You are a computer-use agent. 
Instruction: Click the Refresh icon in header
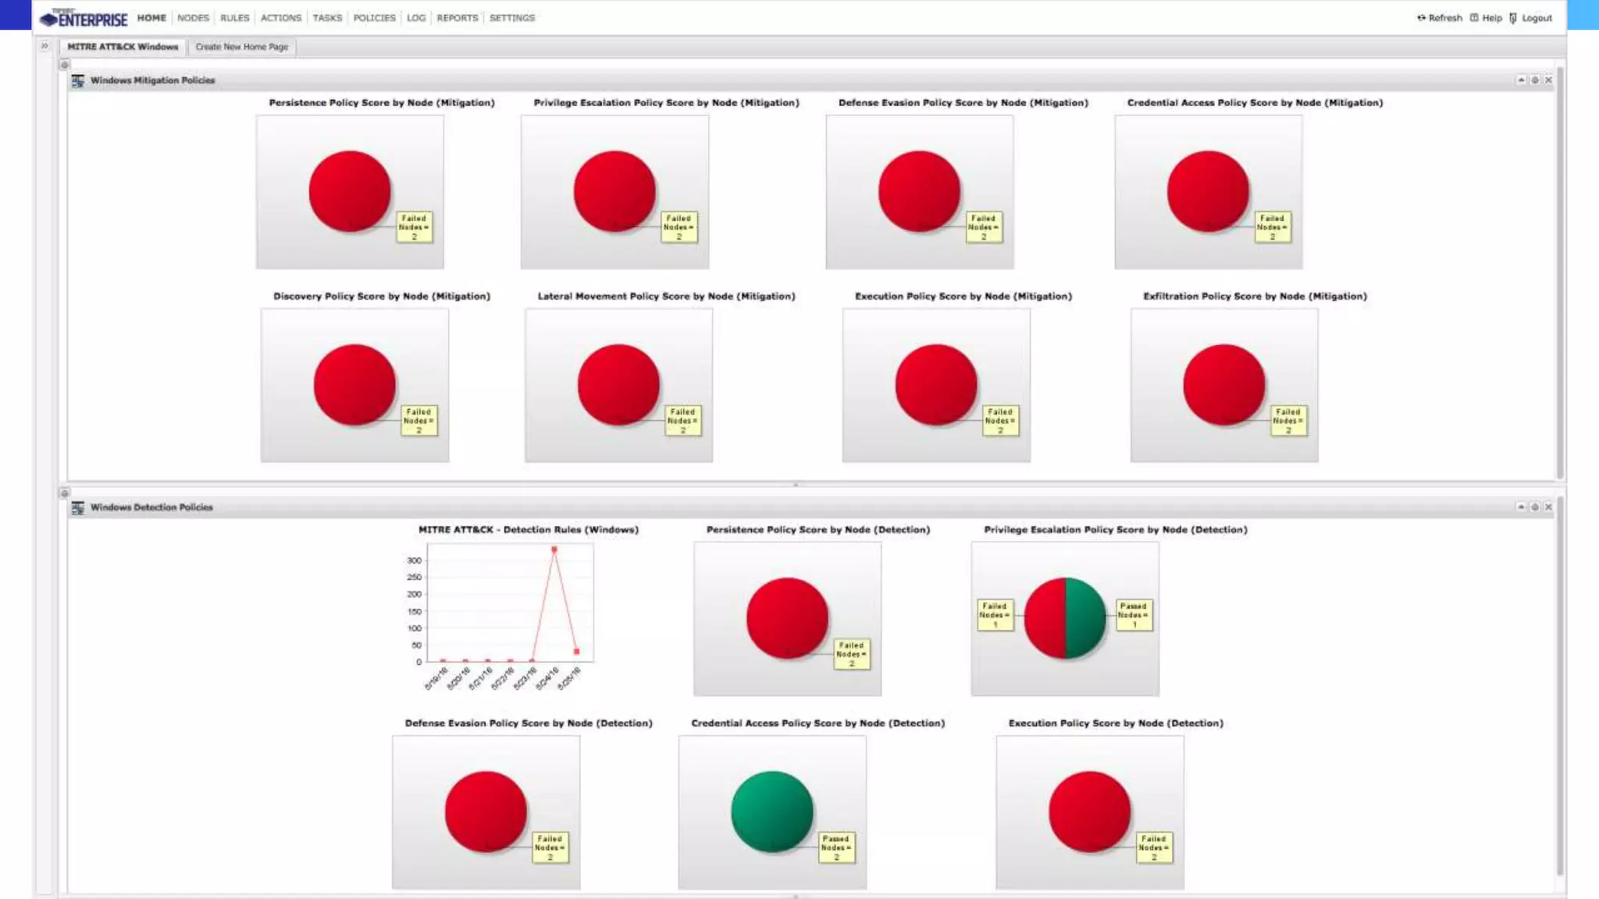pyautogui.click(x=1421, y=18)
